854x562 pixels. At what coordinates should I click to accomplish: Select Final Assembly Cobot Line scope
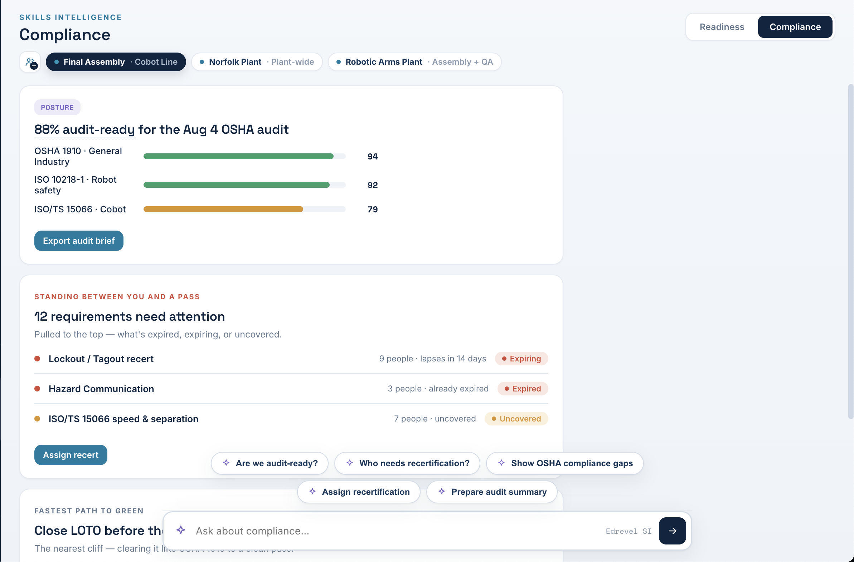point(116,62)
